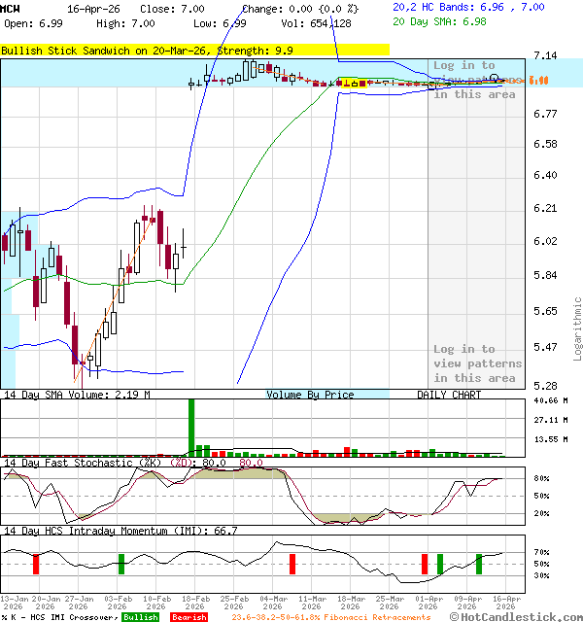This screenshot has width=583, height=622.
Task: Click the green bullish crossover marker near 03-Feb
Action: pyautogui.click(x=121, y=564)
